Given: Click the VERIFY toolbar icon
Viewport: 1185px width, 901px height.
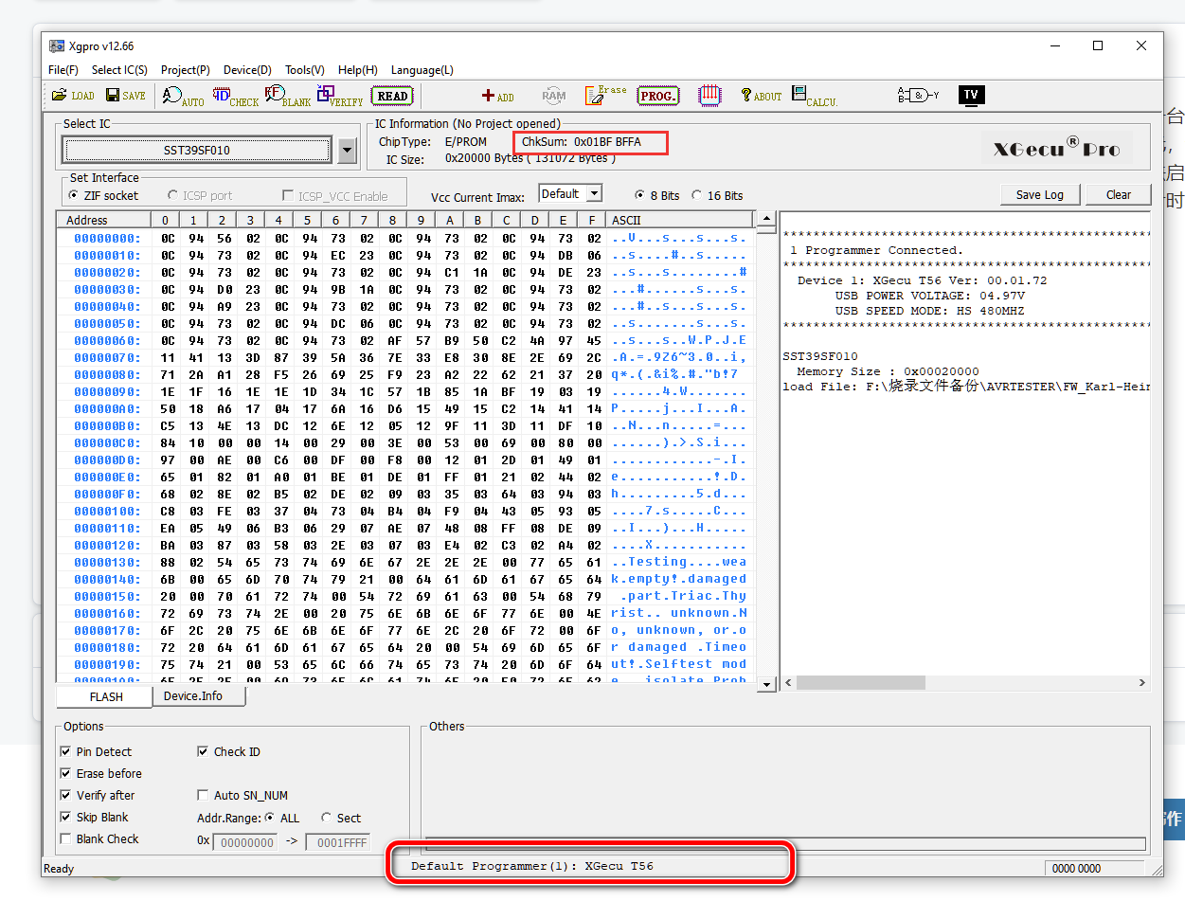Looking at the screenshot, I should (340, 96).
